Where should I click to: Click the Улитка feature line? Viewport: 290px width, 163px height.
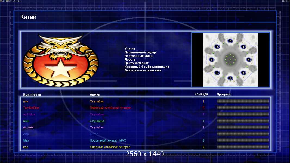click(130, 49)
